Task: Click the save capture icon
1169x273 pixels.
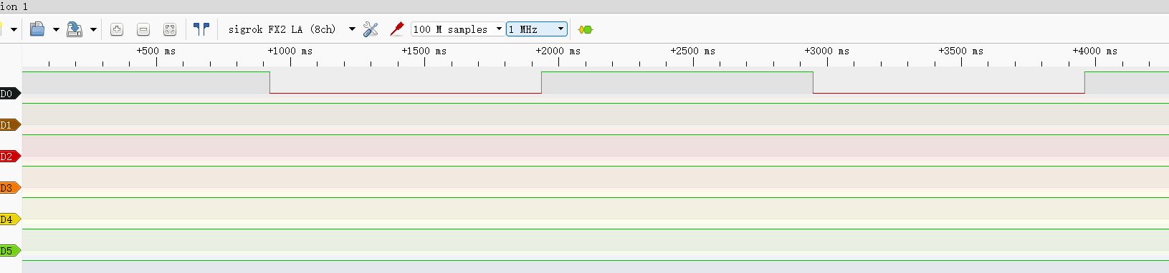Action: (x=75, y=29)
